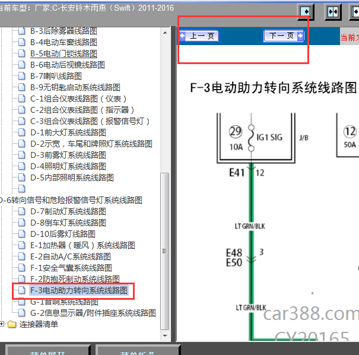The image size is (359, 355).
Task: Open D-3前雾灯系统线路图
Action: [68, 155]
